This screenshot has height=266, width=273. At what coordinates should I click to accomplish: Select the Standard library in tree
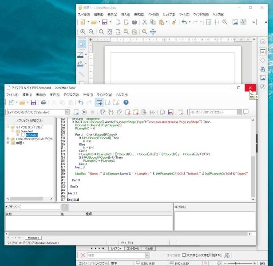(27, 131)
